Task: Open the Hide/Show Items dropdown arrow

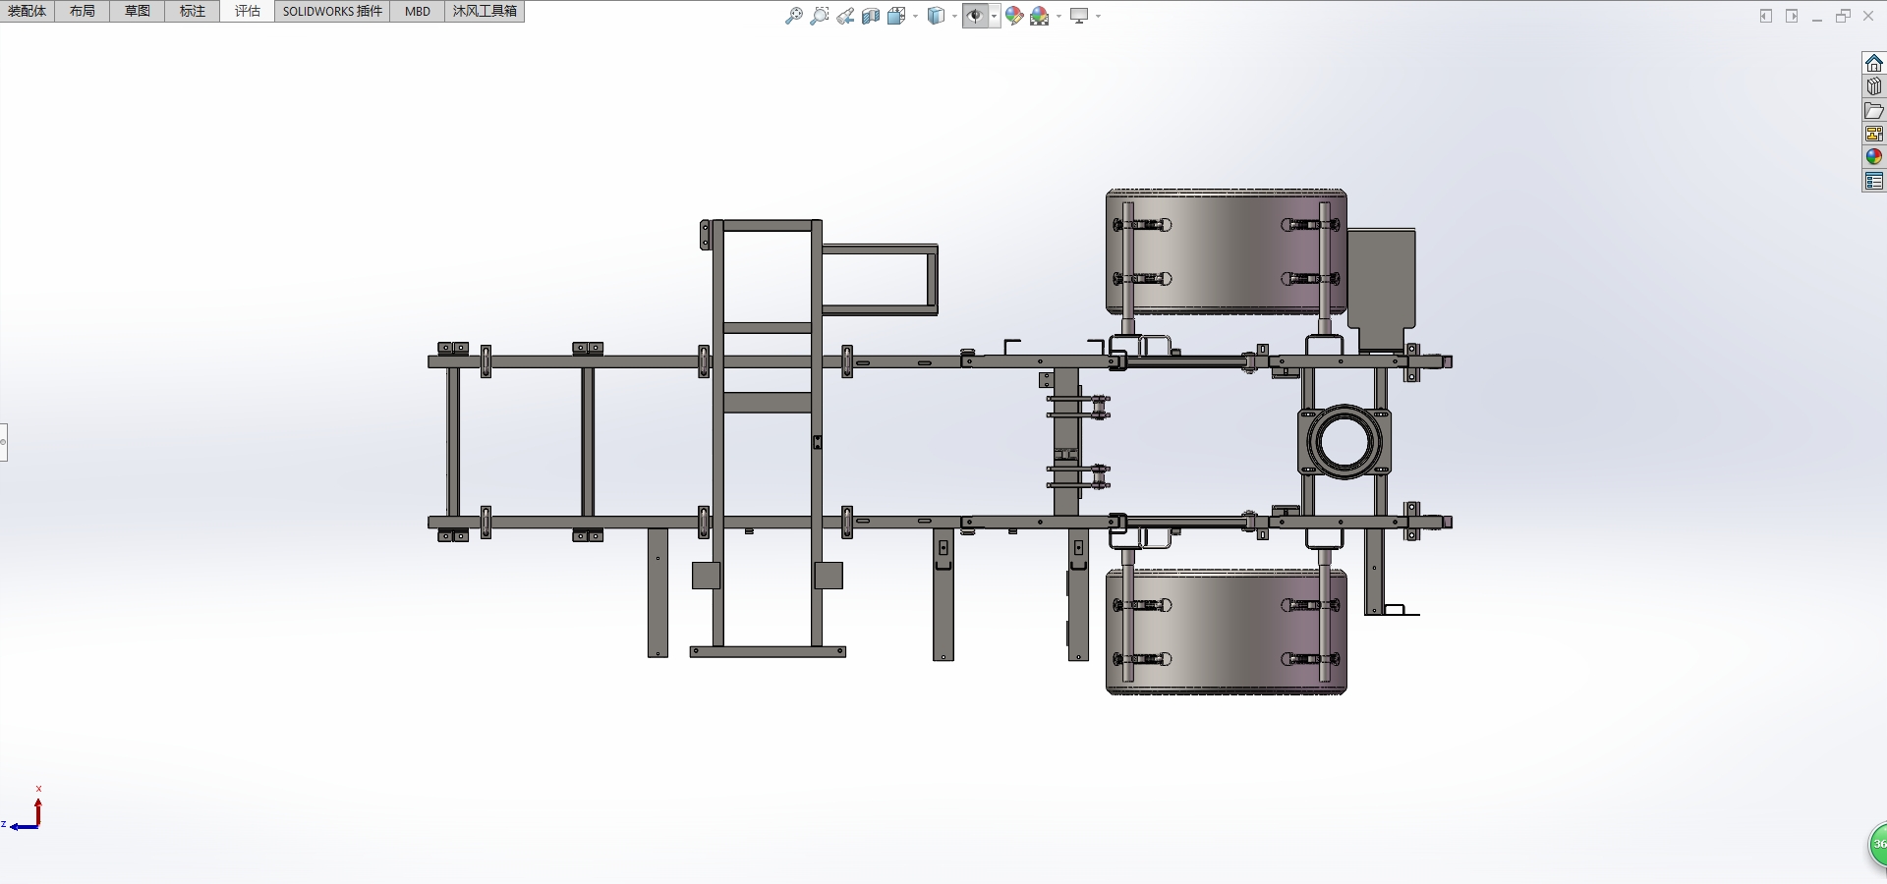Action: tap(995, 16)
